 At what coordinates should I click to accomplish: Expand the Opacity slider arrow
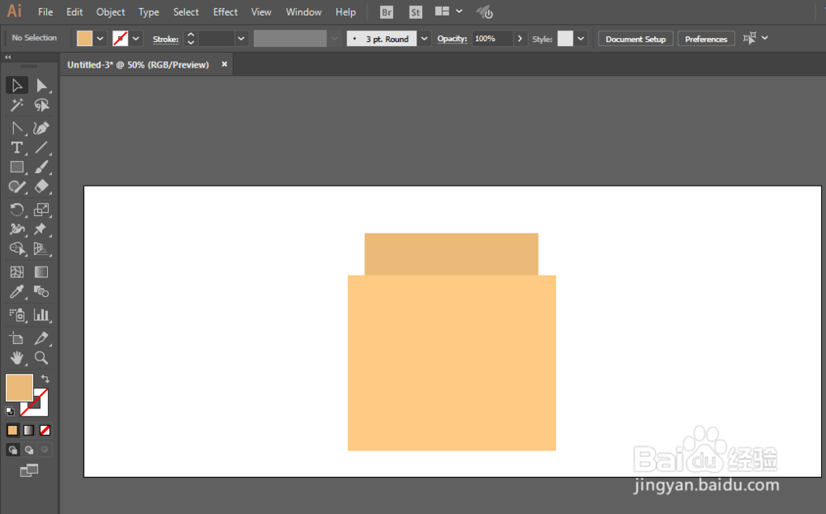[x=520, y=39]
